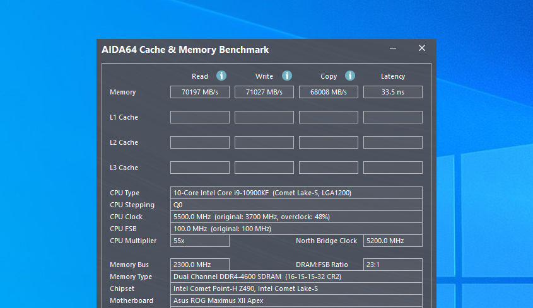Image resolution: width=533 pixels, height=308 pixels.
Task: Click the CPU Type label
Action: tap(124, 193)
